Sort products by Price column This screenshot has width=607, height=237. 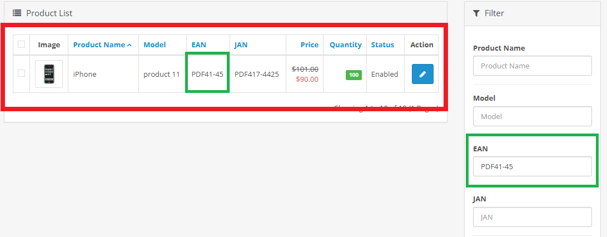[x=310, y=45]
